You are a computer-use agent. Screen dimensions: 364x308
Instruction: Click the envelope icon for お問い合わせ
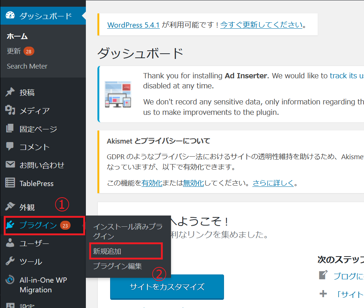tap(10, 165)
